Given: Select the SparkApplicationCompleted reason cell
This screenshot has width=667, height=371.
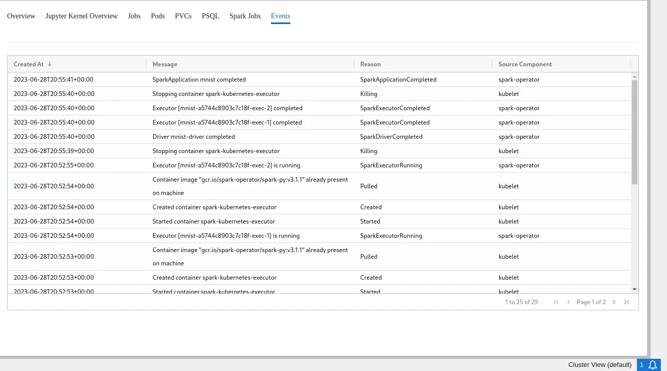Looking at the screenshot, I should tap(398, 80).
